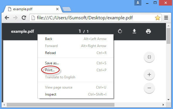Image resolution: width=173 pixels, height=109 pixels.
Task: Select View page source menu entry
Action: [x=76, y=87]
